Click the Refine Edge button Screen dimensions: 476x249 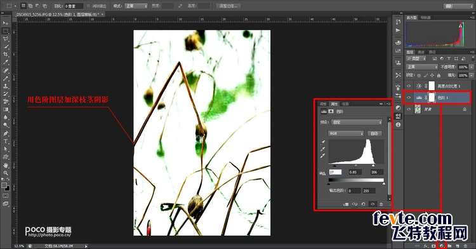pos(228,6)
